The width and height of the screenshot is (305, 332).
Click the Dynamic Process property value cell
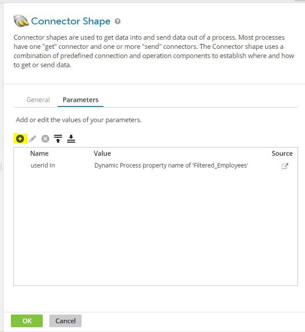click(171, 166)
